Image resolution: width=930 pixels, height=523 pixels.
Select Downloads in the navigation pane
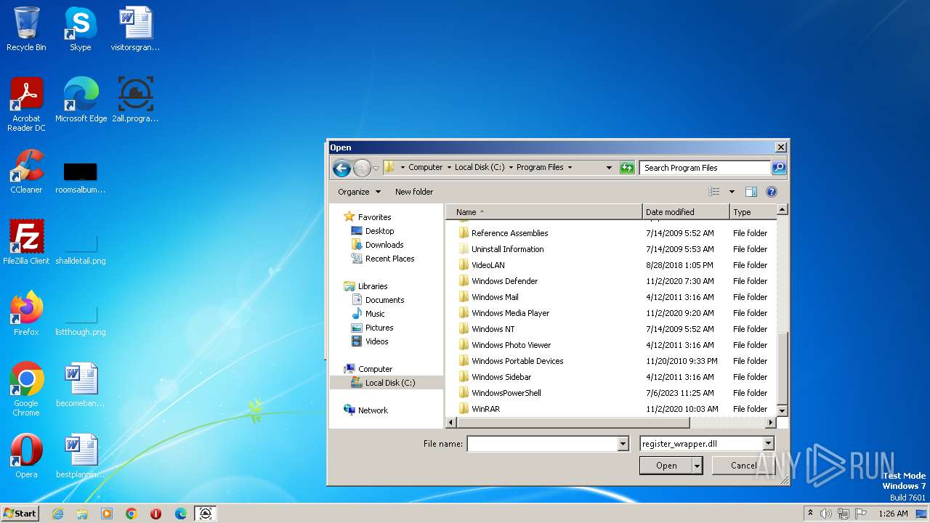point(384,245)
